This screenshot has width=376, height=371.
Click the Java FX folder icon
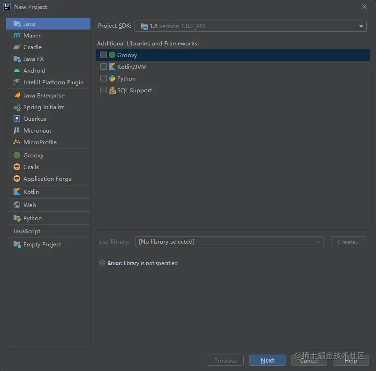point(17,59)
